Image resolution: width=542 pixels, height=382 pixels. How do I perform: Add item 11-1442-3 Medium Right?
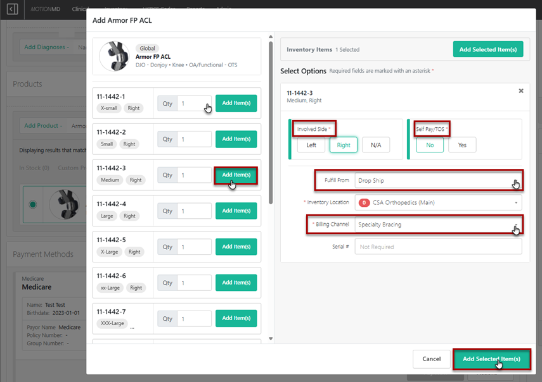236,175
